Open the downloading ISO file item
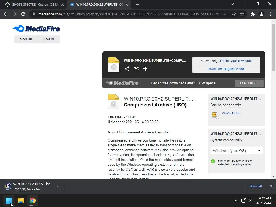276x207 pixels. [x=28, y=186]
